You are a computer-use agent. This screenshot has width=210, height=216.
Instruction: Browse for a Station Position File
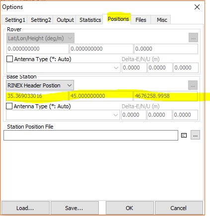tap(195, 135)
